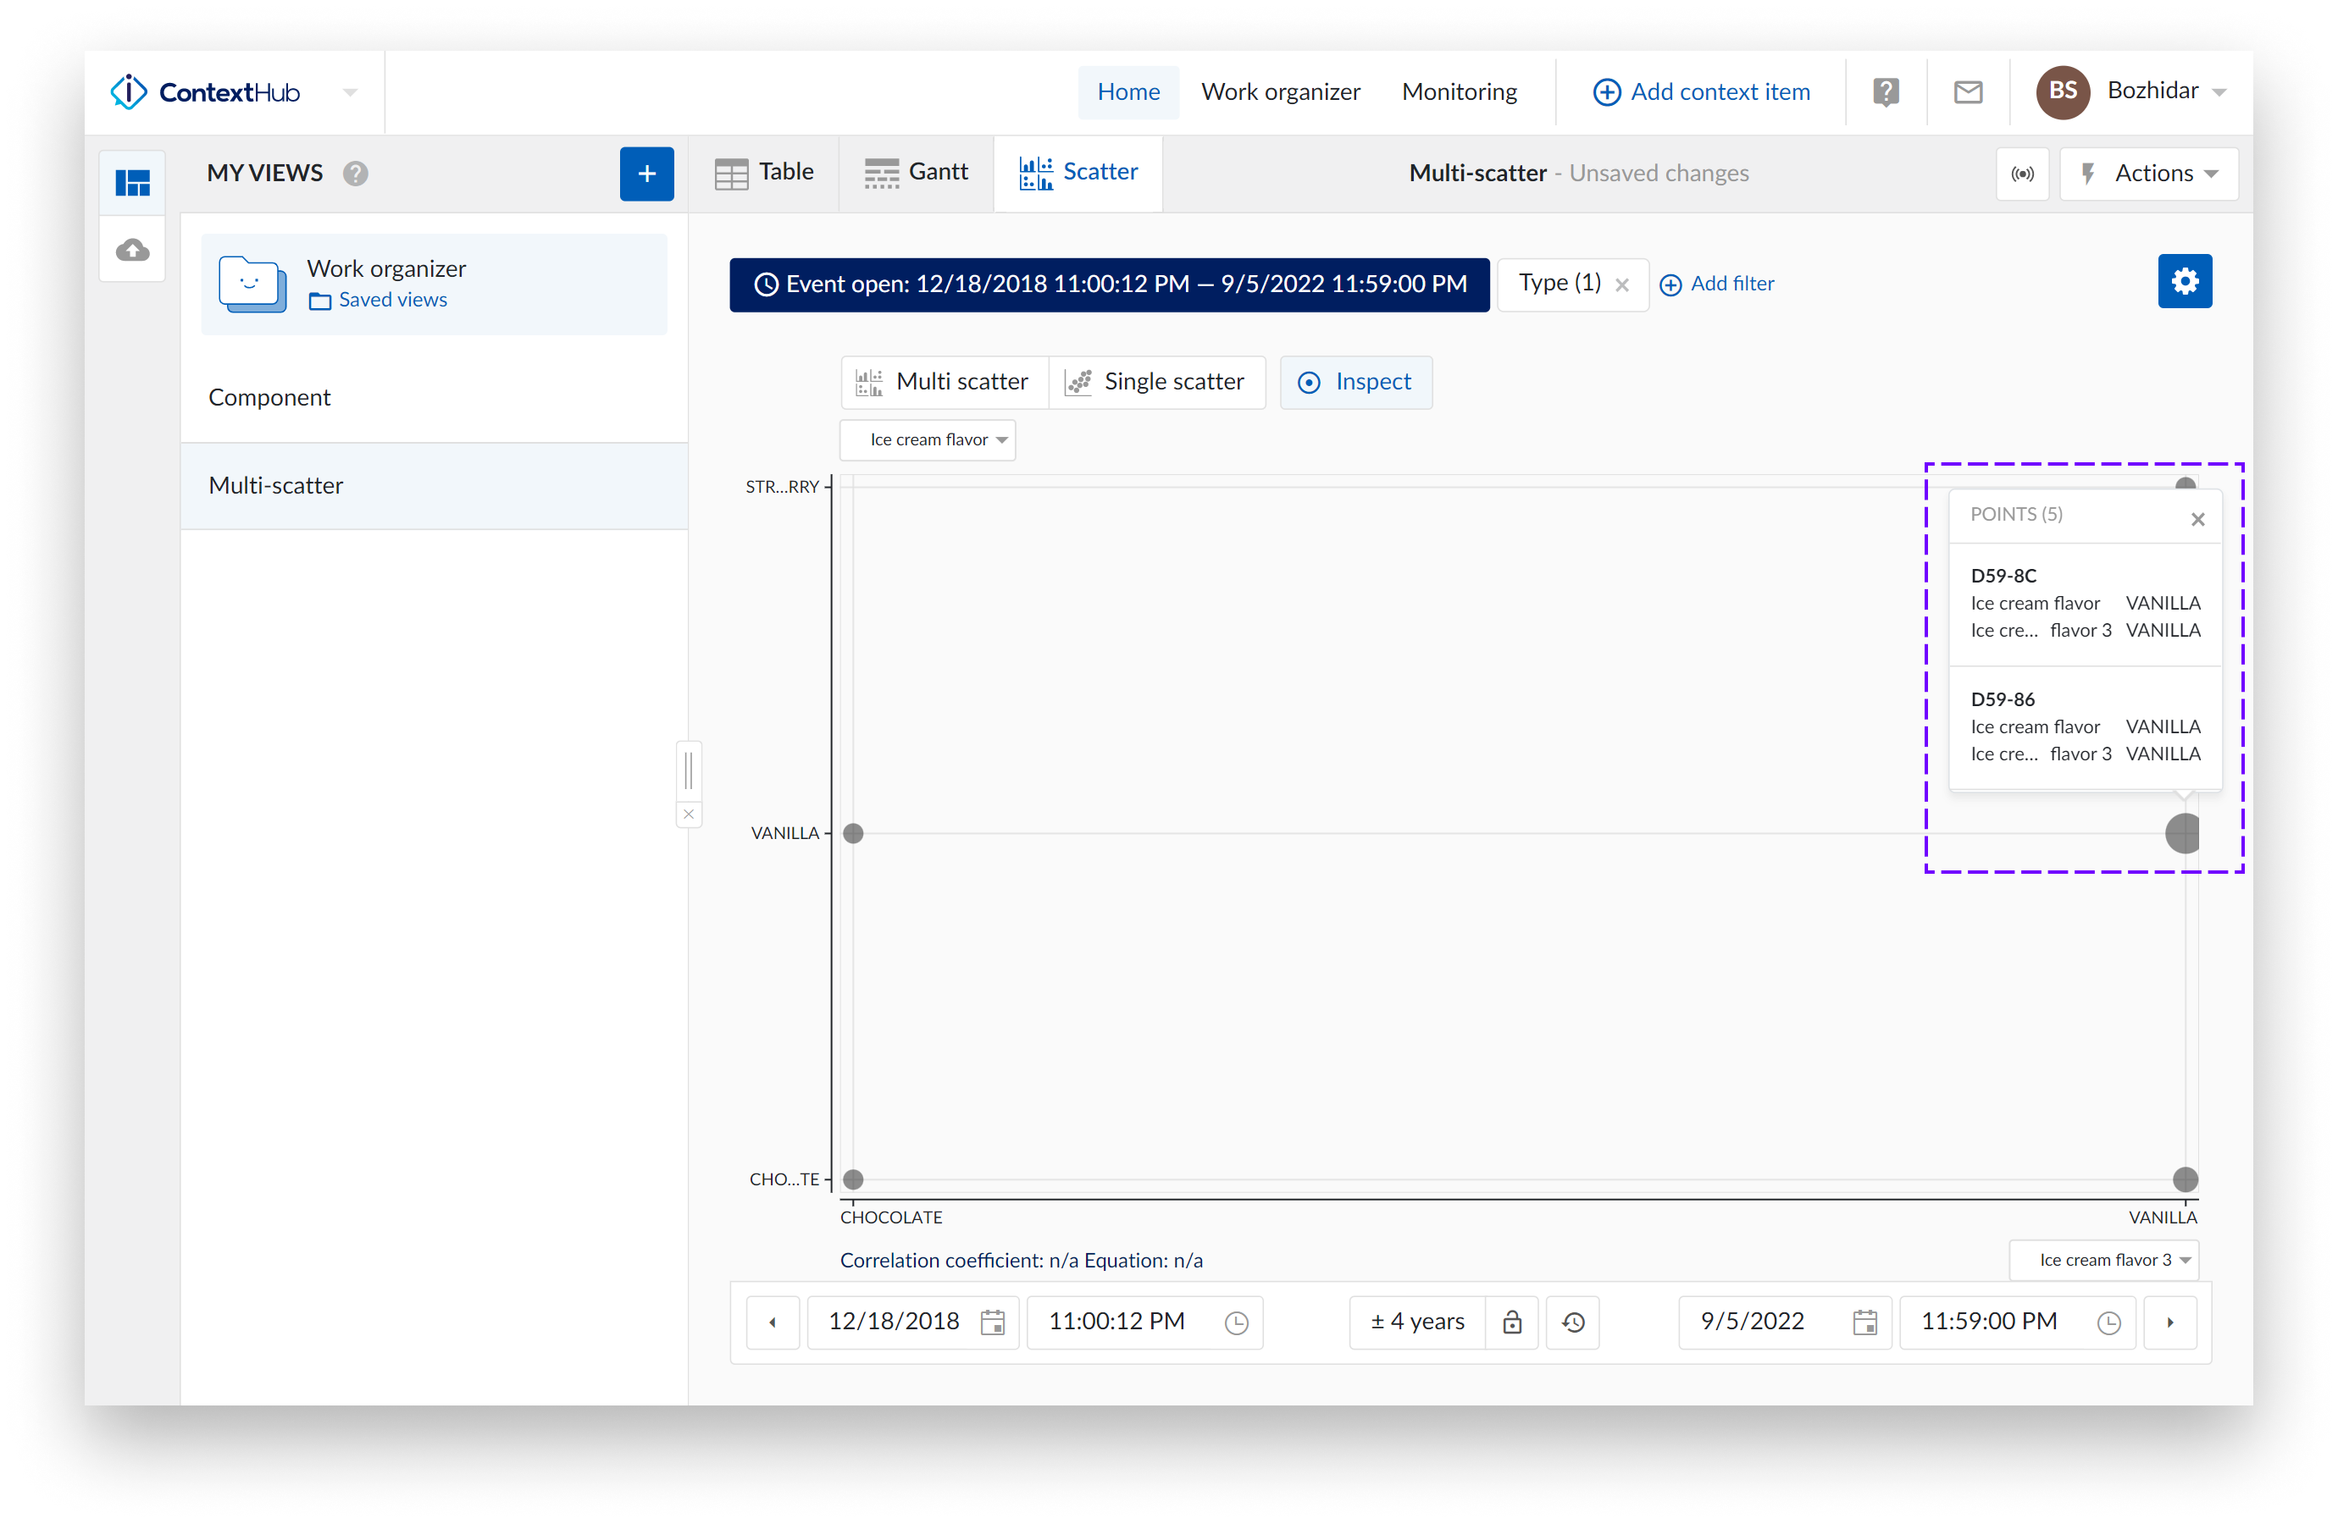The height and width of the screenshot is (1524, 2338).
Task: Click the blue plus button in My Views
Action: click(646, 174)
